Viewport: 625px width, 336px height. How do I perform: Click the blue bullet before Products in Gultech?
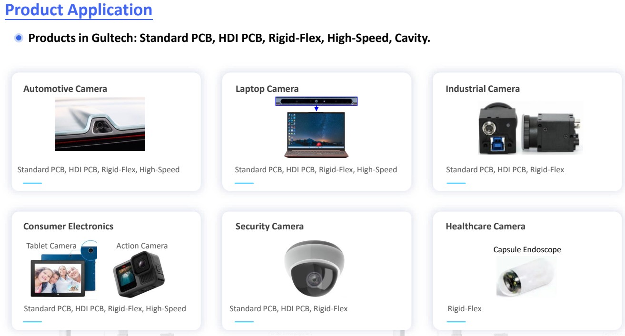[x=19, y=38]
